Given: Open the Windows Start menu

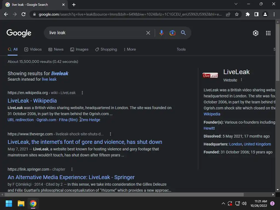Looking at the screenshot, I should coord(9,203).
